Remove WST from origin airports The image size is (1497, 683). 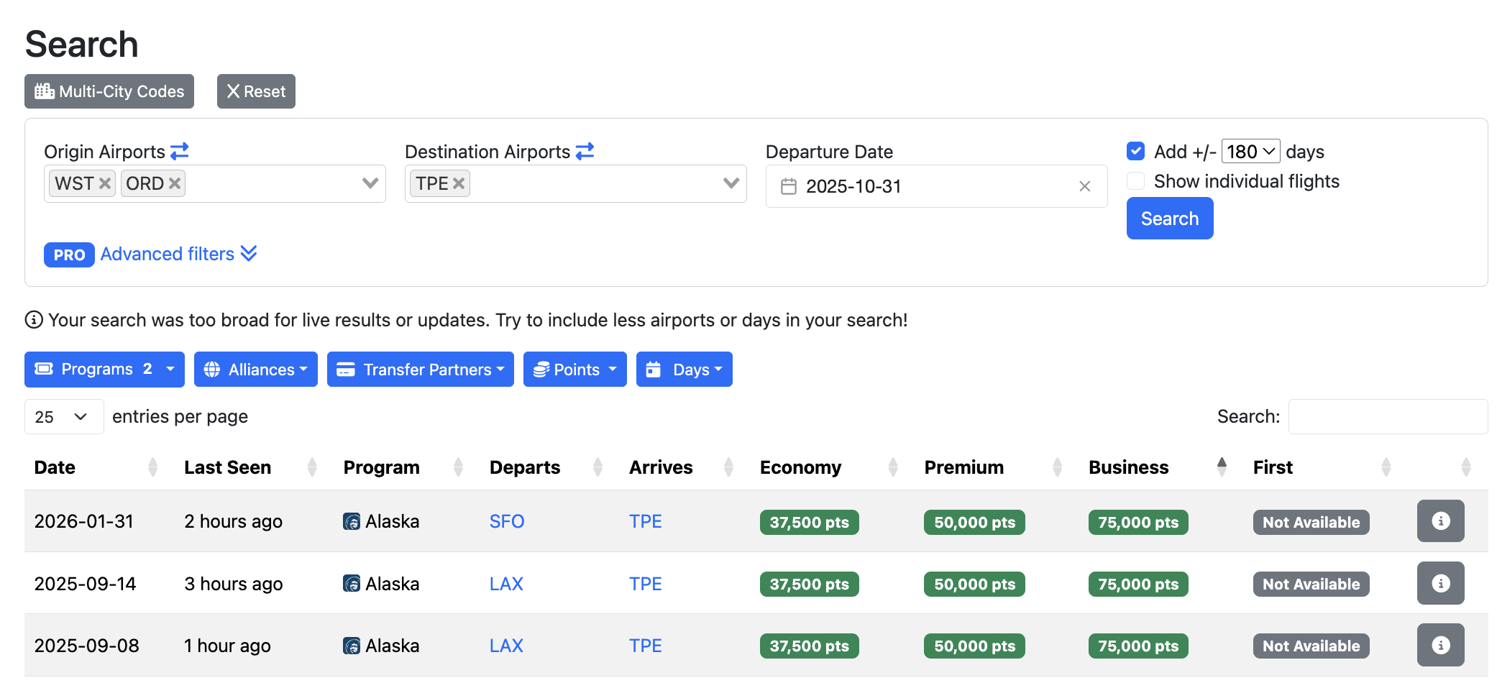pyautogui.click(x=105, y=183)
